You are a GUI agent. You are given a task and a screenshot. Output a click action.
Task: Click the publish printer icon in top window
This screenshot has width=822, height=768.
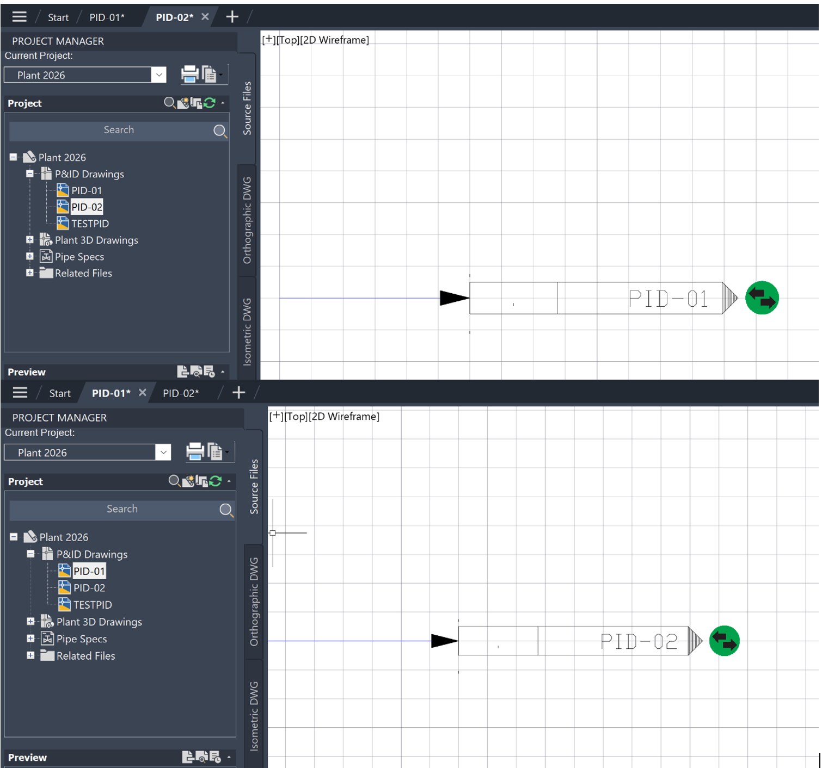(x=189, y=74)
